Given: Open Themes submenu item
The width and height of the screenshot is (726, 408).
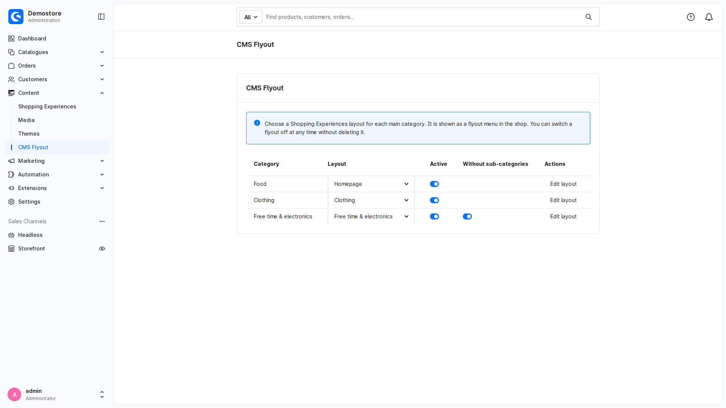Looking at the screenshot, I should click(29, 134).
